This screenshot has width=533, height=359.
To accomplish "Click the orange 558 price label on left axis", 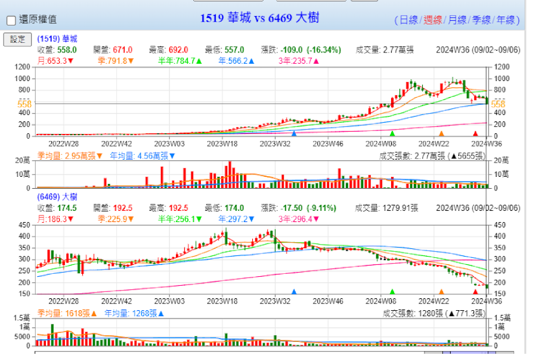I will [24, 104].
